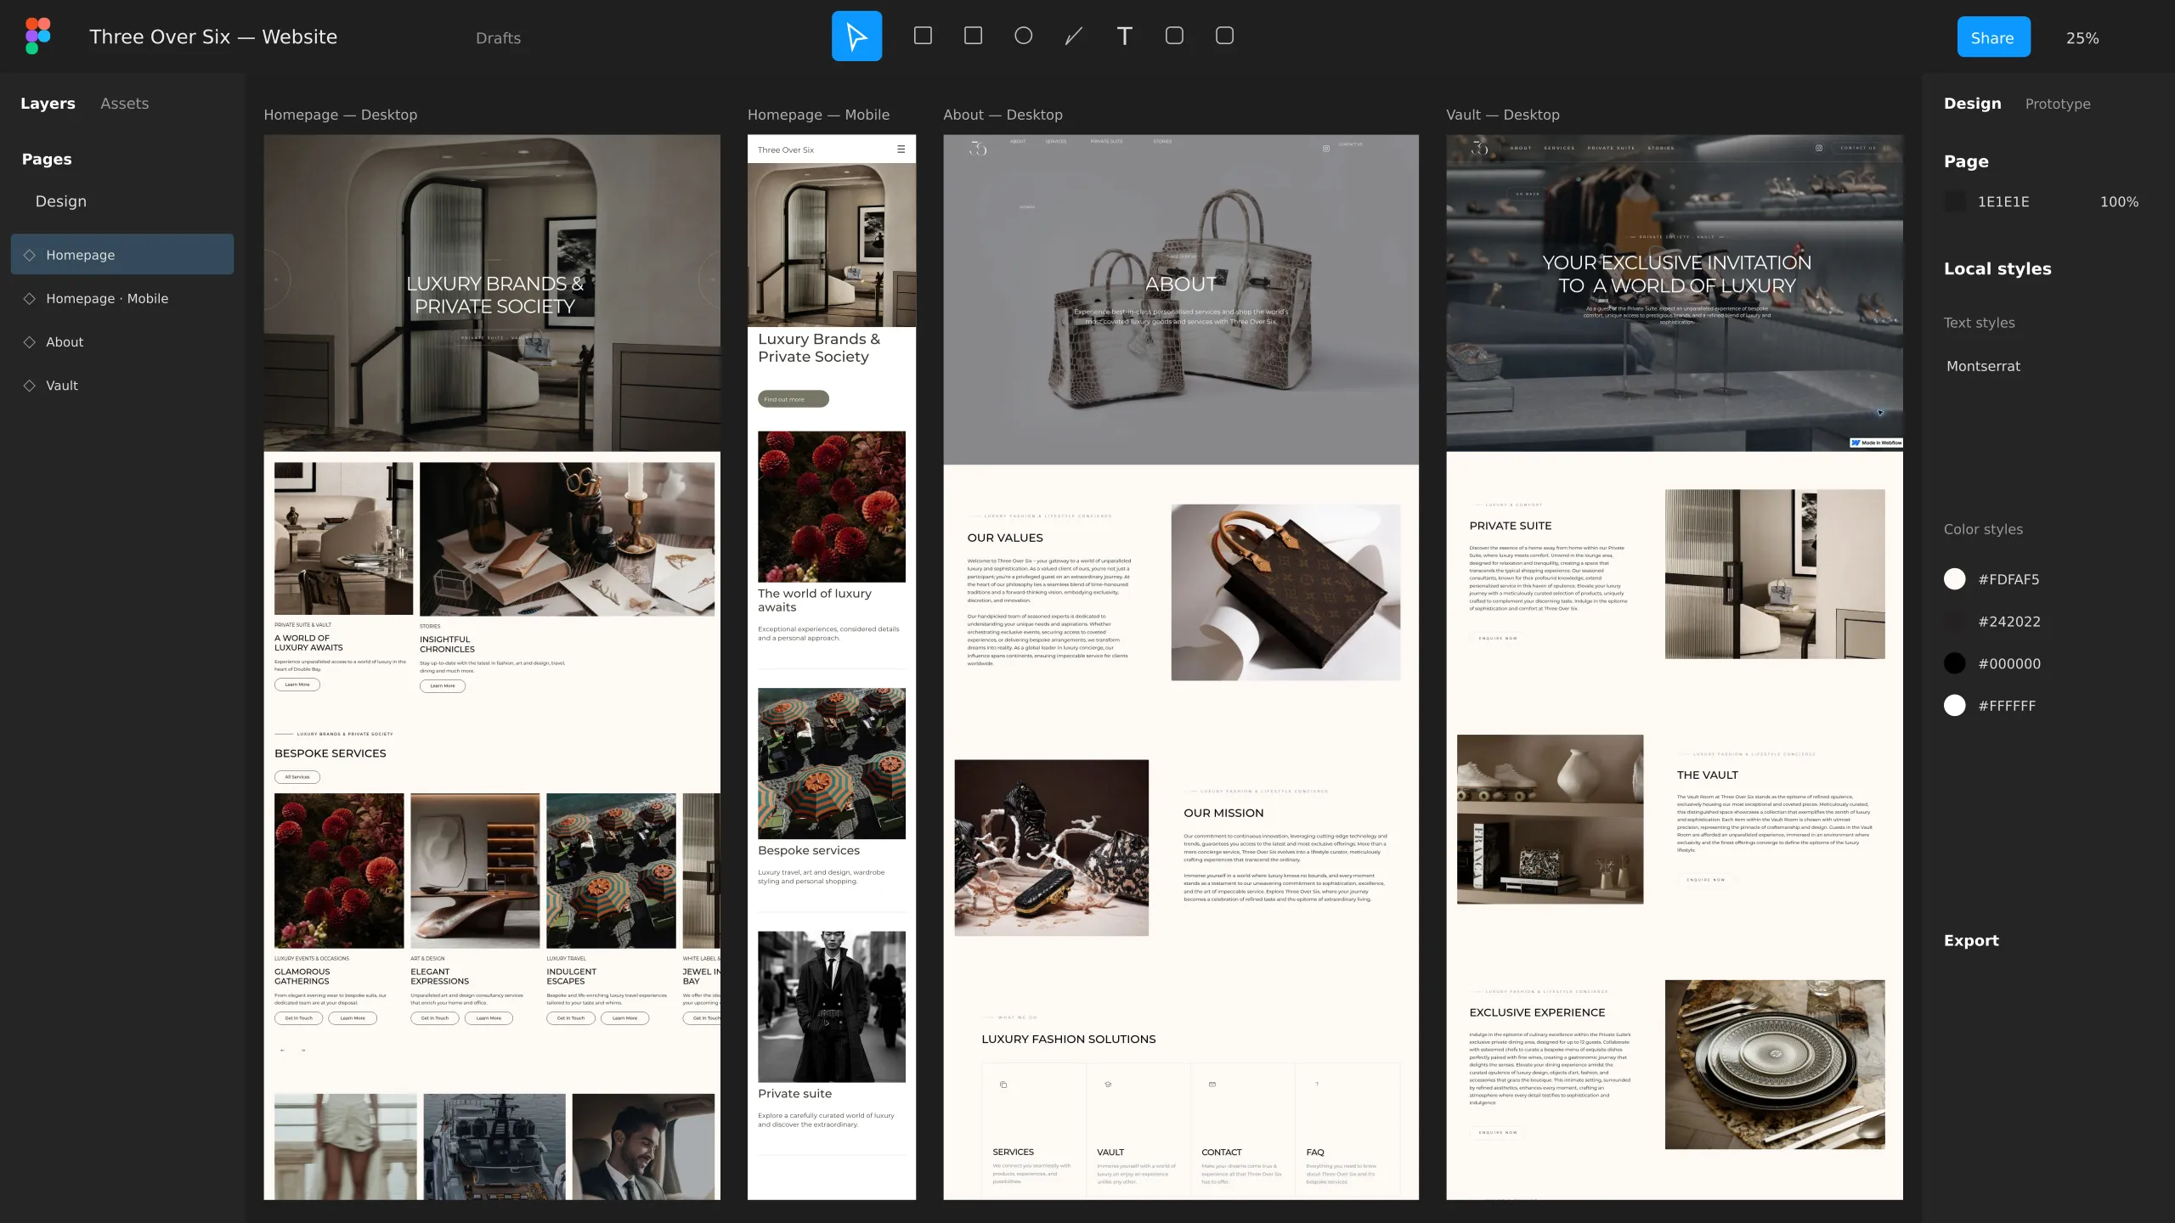
Task: Pick the last rounded-square tool in toolbar
Action: 1224,36
